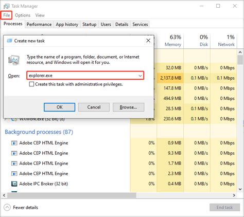
Task: Close the Task Manager window
Action: (x=235, y=6)
